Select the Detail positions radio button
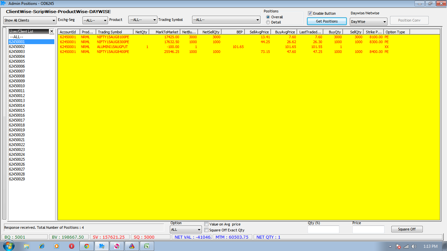 pyautogui.click(x=268, y=22)
